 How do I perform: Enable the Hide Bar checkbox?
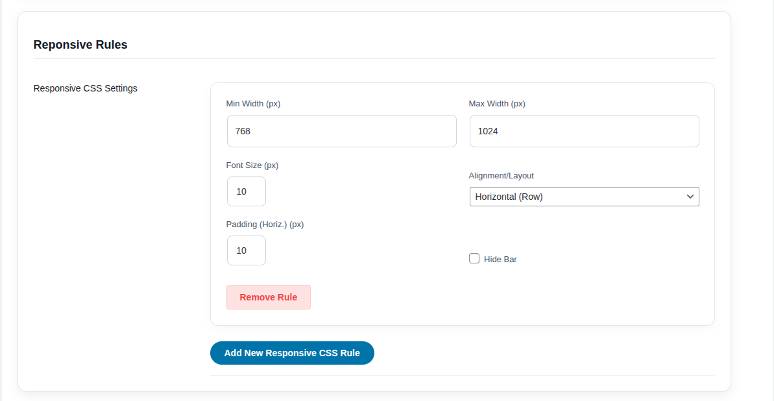[474, 258]
